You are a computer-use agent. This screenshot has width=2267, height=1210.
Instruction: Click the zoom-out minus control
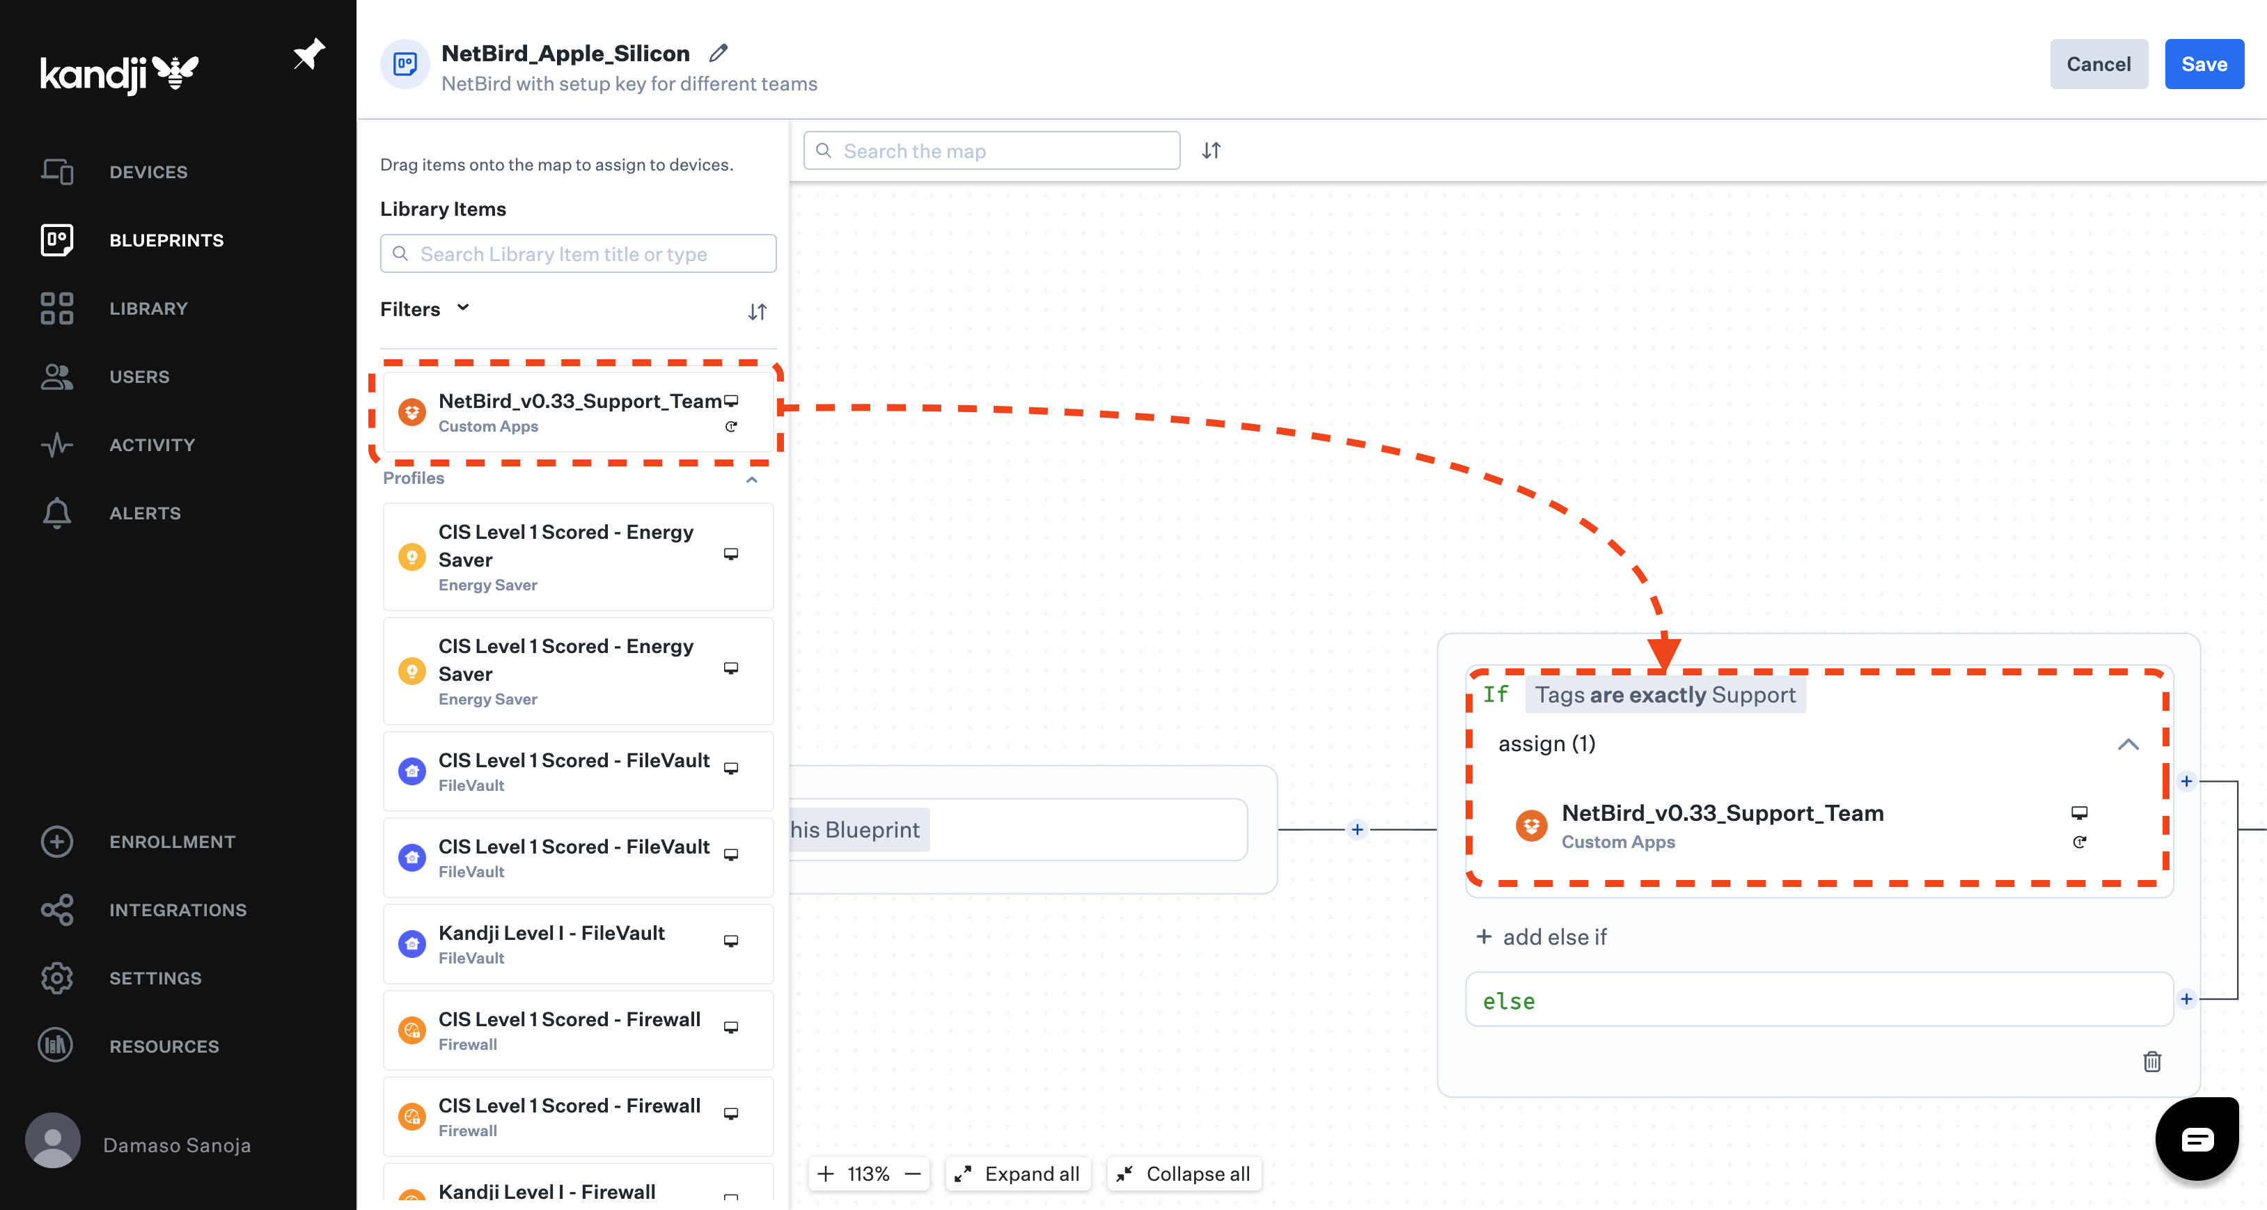pos(913,1173)
